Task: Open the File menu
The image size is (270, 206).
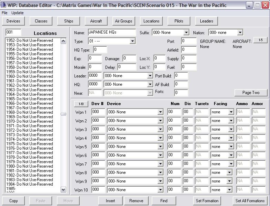Action: (x=4, y=13)
